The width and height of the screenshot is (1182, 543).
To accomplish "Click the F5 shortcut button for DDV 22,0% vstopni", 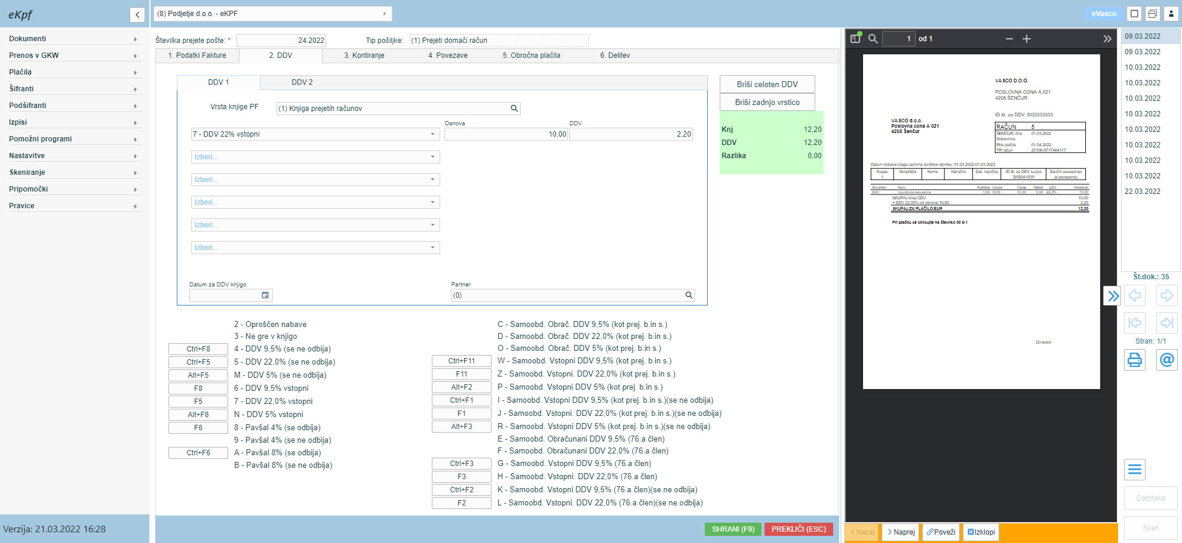I will coord(198,402).
